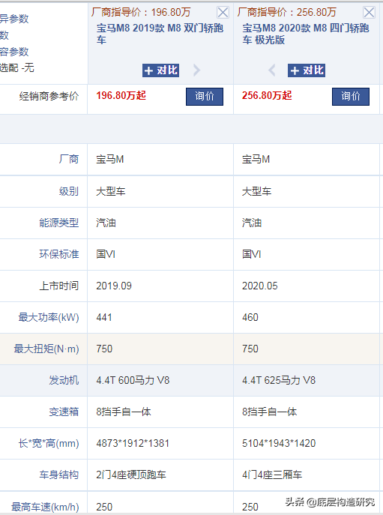This screenshot has height=515, width=383.
Task: Click the right arrow next to the first 对比 button
Action: [196, 70]
